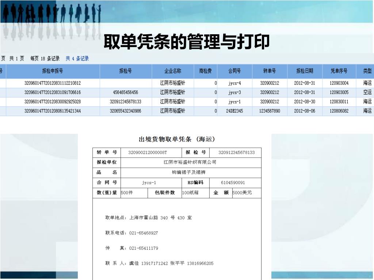Click 转单号 cell 1234567890
The width and height of the screenshot is (374, 280).
click(270, 111)
